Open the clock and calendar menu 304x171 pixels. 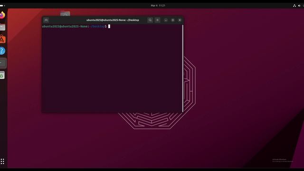point(158,6)
